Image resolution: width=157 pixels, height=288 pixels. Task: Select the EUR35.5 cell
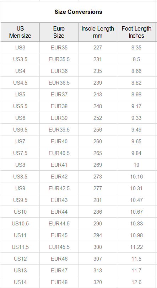[x=59, y=59]
